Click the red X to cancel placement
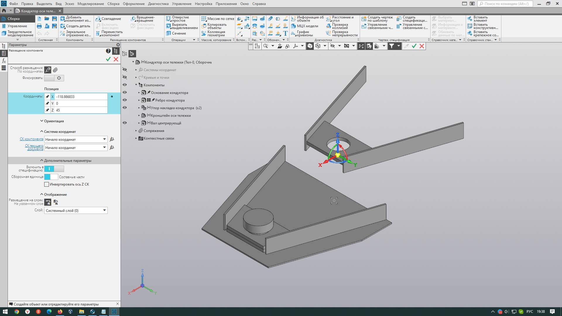 click(x=116, y=59)
